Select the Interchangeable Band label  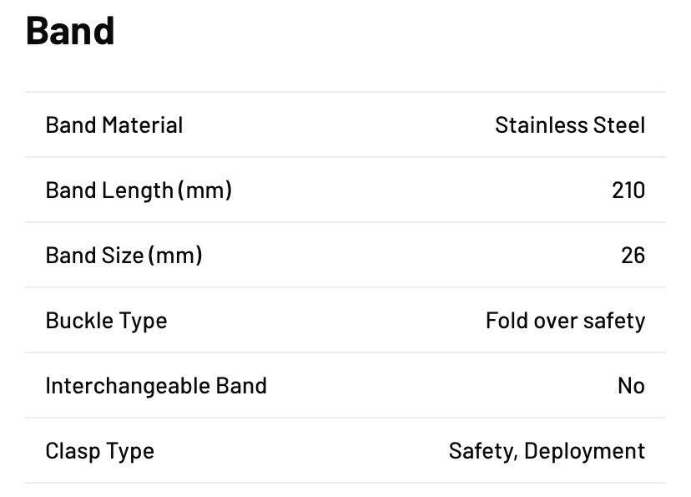point(156,386)
